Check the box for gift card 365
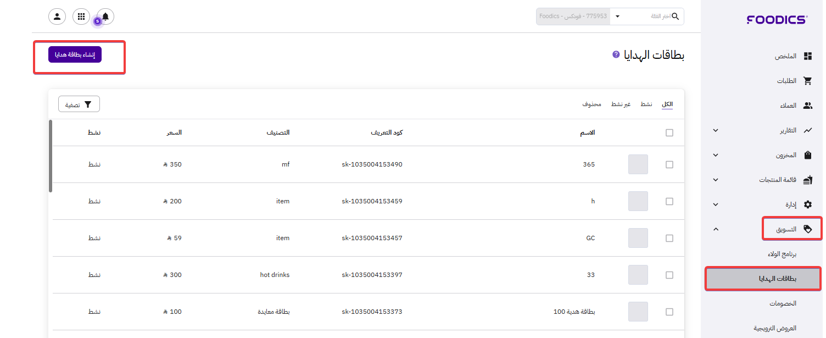The width and height of the screenshot is (826, 338). (x=669, y=164)
